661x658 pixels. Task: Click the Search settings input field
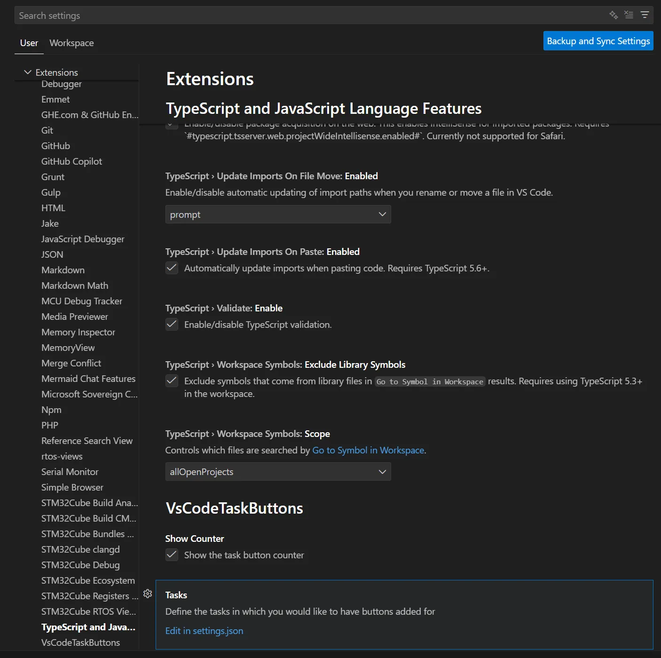[188, 15]
